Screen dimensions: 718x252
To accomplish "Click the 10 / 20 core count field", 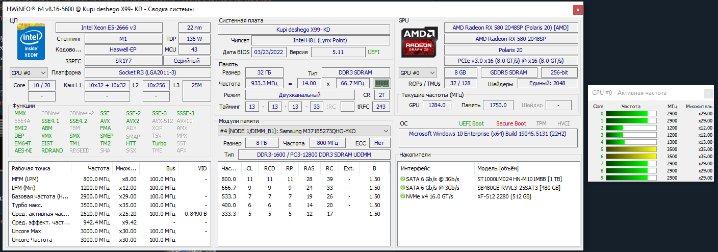I will click(x=42, y=85).
